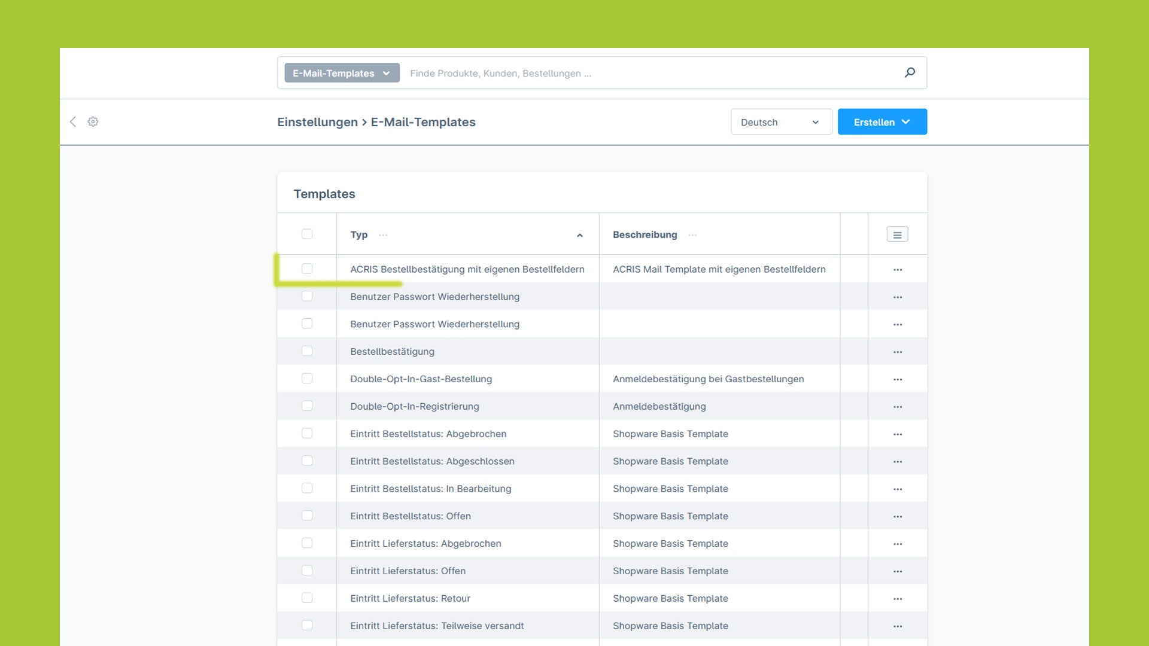Open Eintritt Lieferstatus: Abgebrochen template
Image resolution: width=1149 pixels, height=646 pixels.
(x=425, y=544)
